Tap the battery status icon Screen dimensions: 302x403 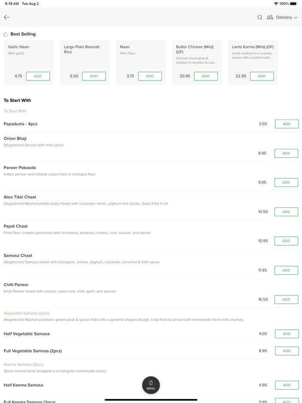coord(294,3)
